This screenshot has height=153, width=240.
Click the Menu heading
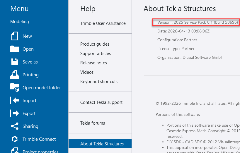click(19, 8)
